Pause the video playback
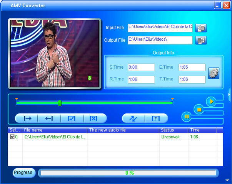Image resolution: width=232 pixels, height=184 pixels. 187,117
